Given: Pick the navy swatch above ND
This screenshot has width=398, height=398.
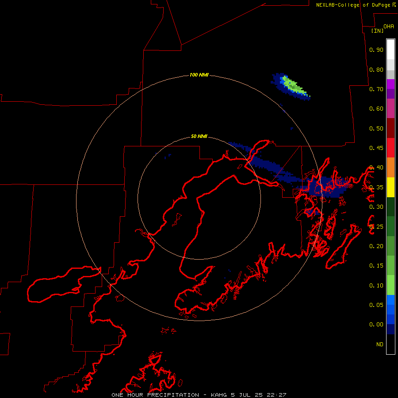Looking at the screenshot, I should pyautogui.click(x=390, y=329).
